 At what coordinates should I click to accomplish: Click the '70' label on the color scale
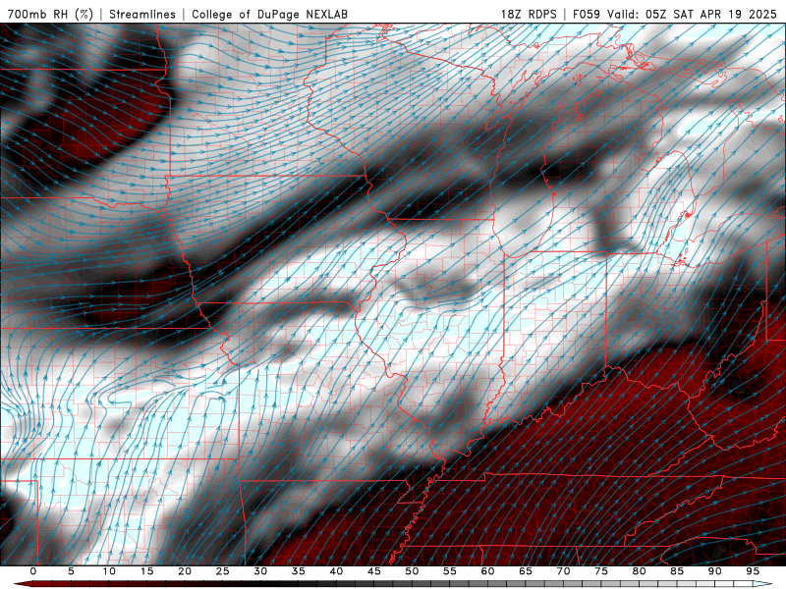pos(563,571)
